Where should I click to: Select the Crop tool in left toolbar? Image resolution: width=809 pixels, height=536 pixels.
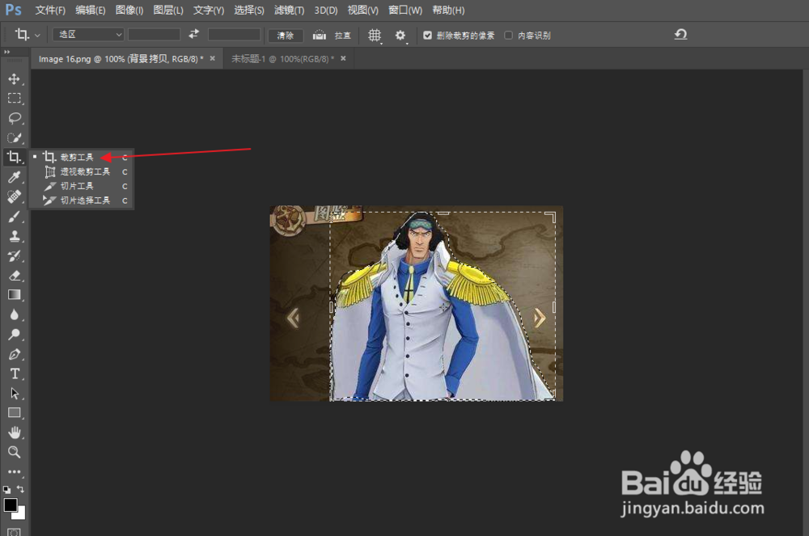[x=14, y=157]
